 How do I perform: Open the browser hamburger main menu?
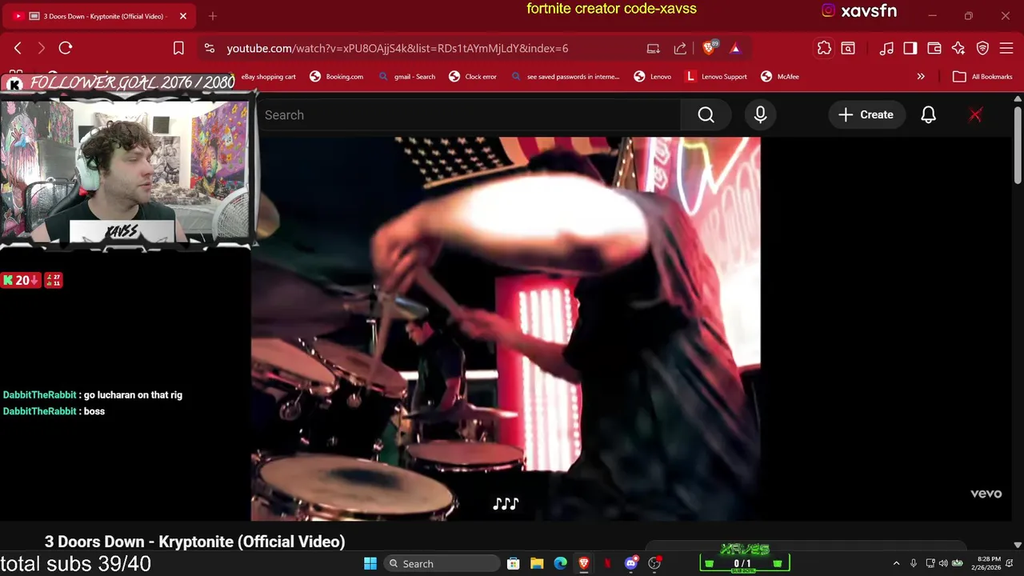click(x=1006, y=48)
